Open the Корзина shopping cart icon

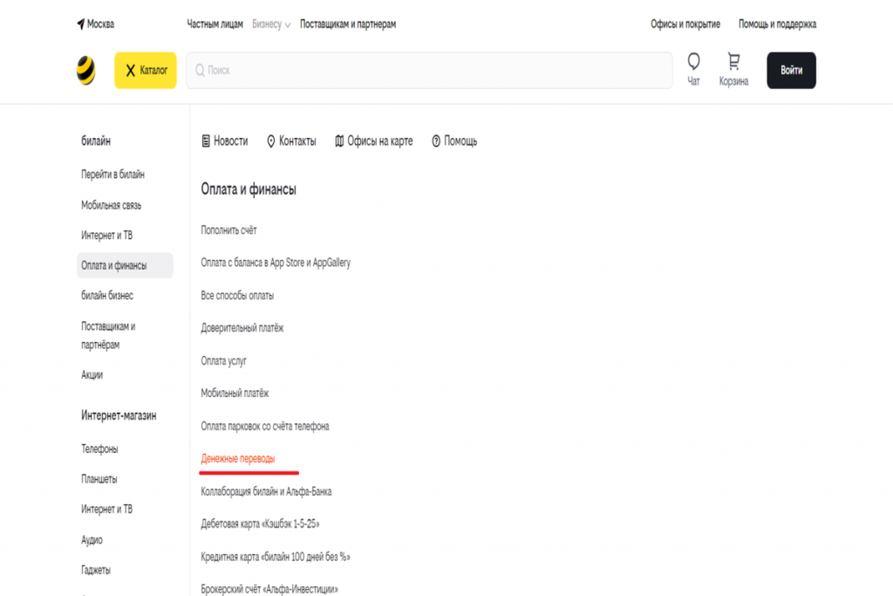pyautogui.click(x=733, y=62)
